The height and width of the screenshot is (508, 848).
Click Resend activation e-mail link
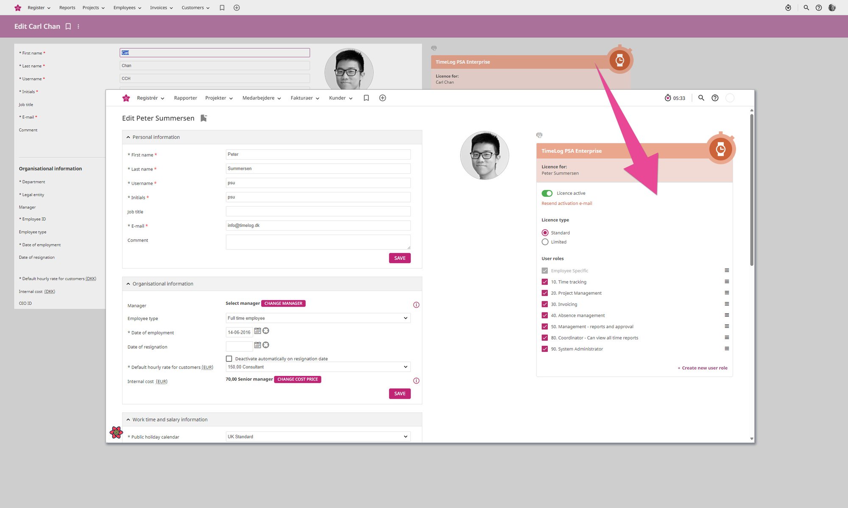pyautogui.click(x=566, y=203)
